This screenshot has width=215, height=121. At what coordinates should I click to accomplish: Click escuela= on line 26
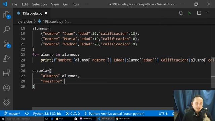[x=41, y=71]
